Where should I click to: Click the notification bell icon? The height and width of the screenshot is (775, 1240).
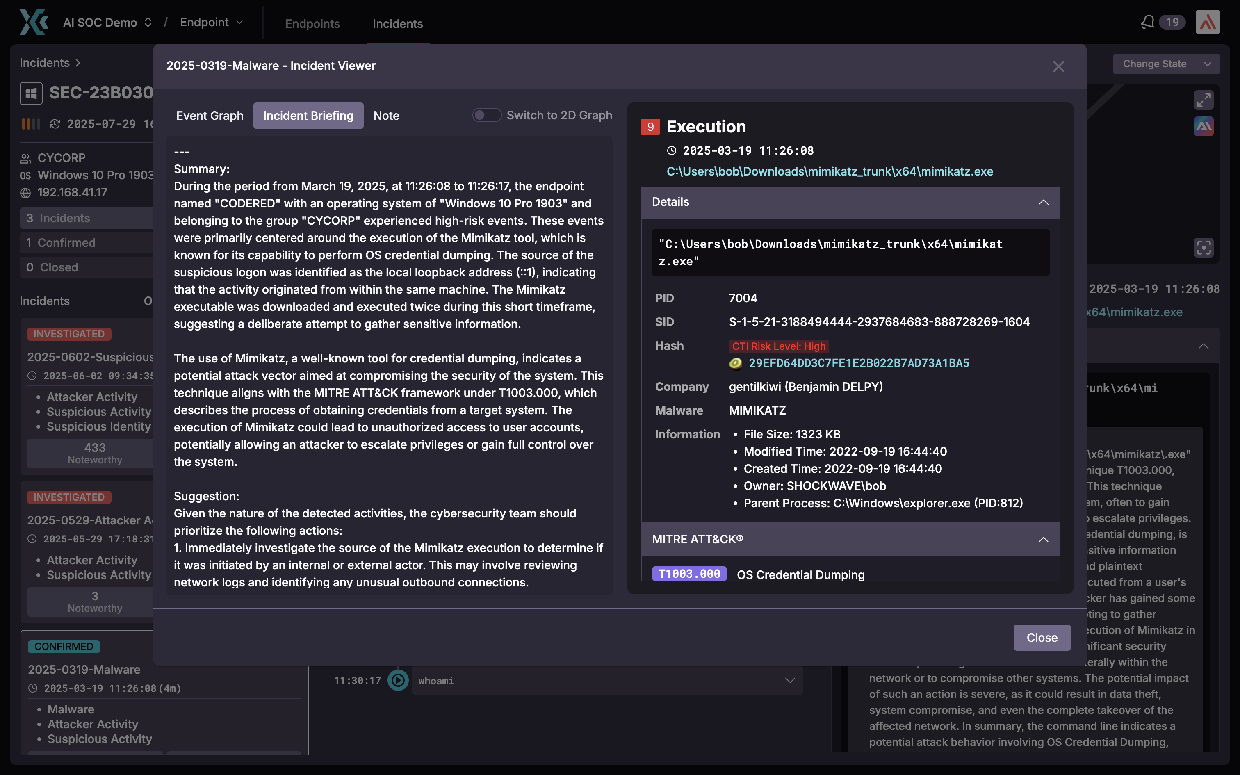pyautogui.click(x=1147, y=22)
